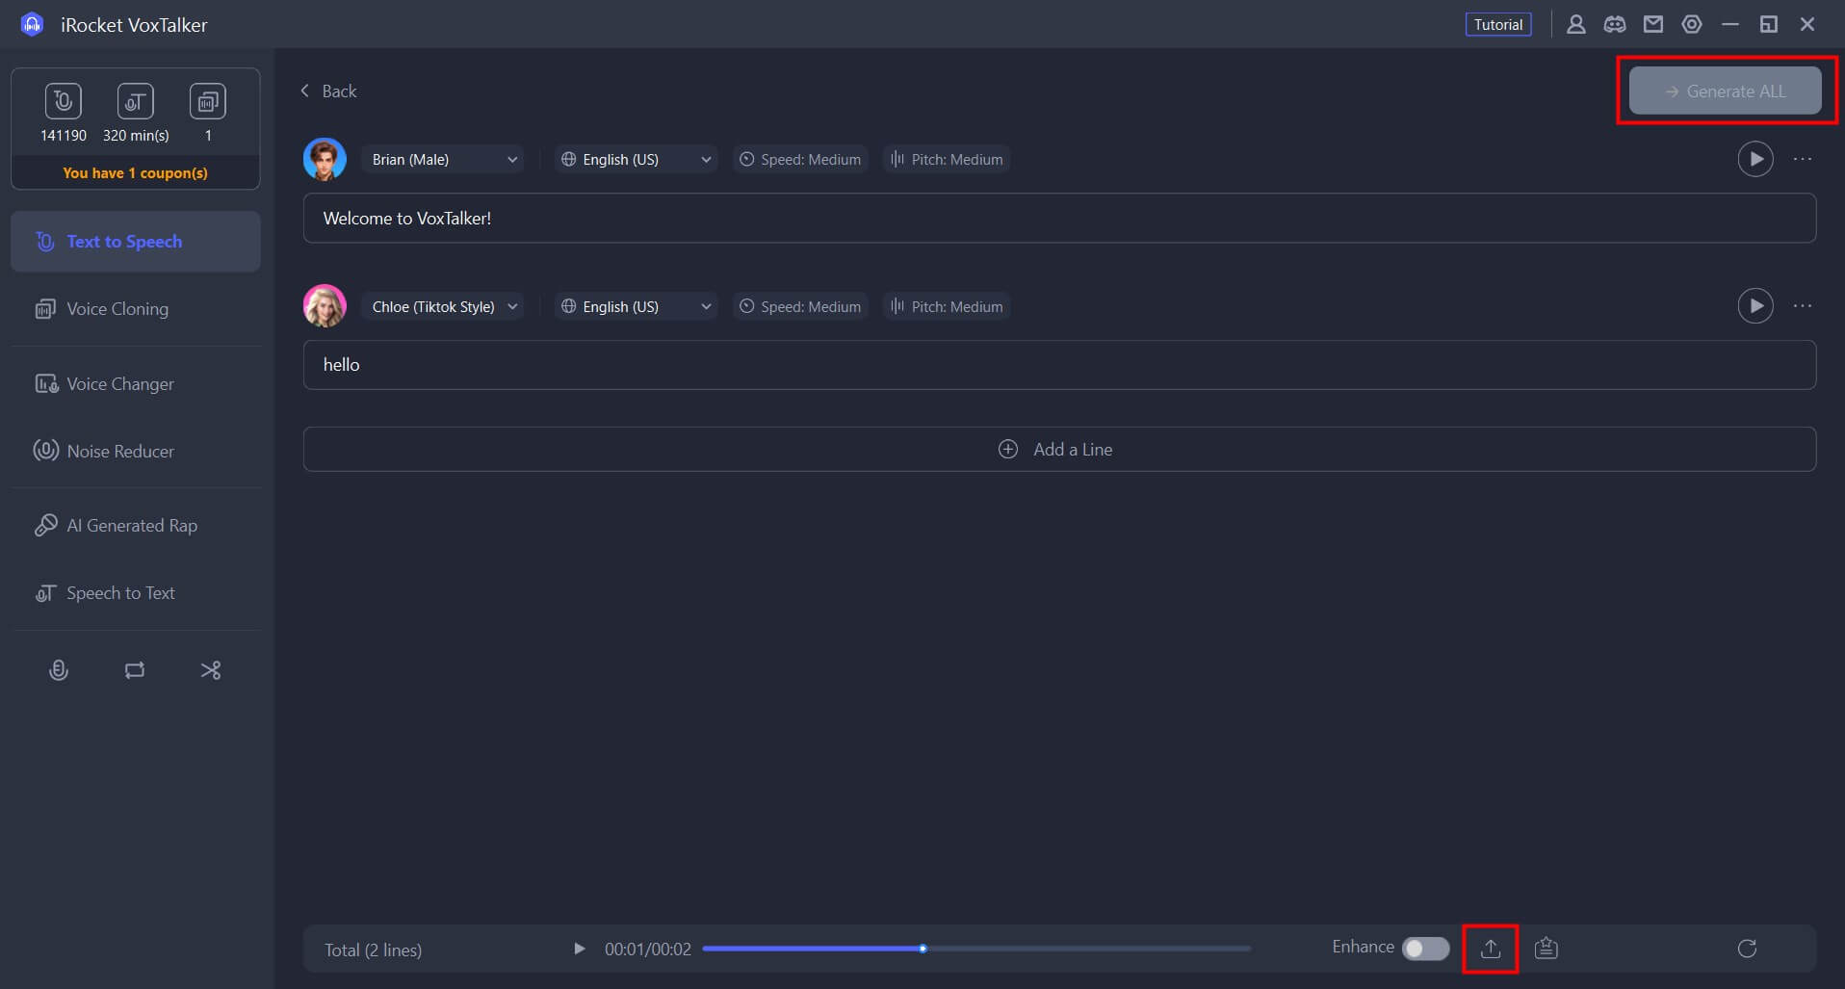Adjust Speed: Medium for Brian's line
Screen dimensions: 1845x989
[800, 160]
